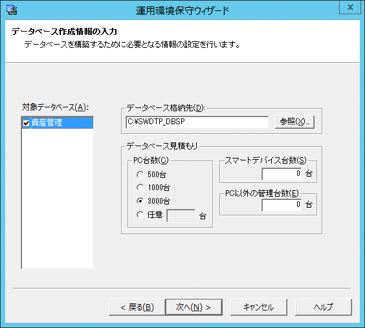Select the 3000台 radio button
365x328 pixels.
pos(140,201)
